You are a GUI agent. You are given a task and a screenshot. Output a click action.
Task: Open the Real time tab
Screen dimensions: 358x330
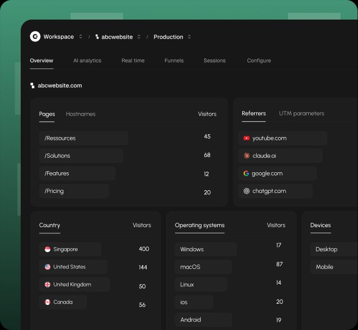(133, 60)
